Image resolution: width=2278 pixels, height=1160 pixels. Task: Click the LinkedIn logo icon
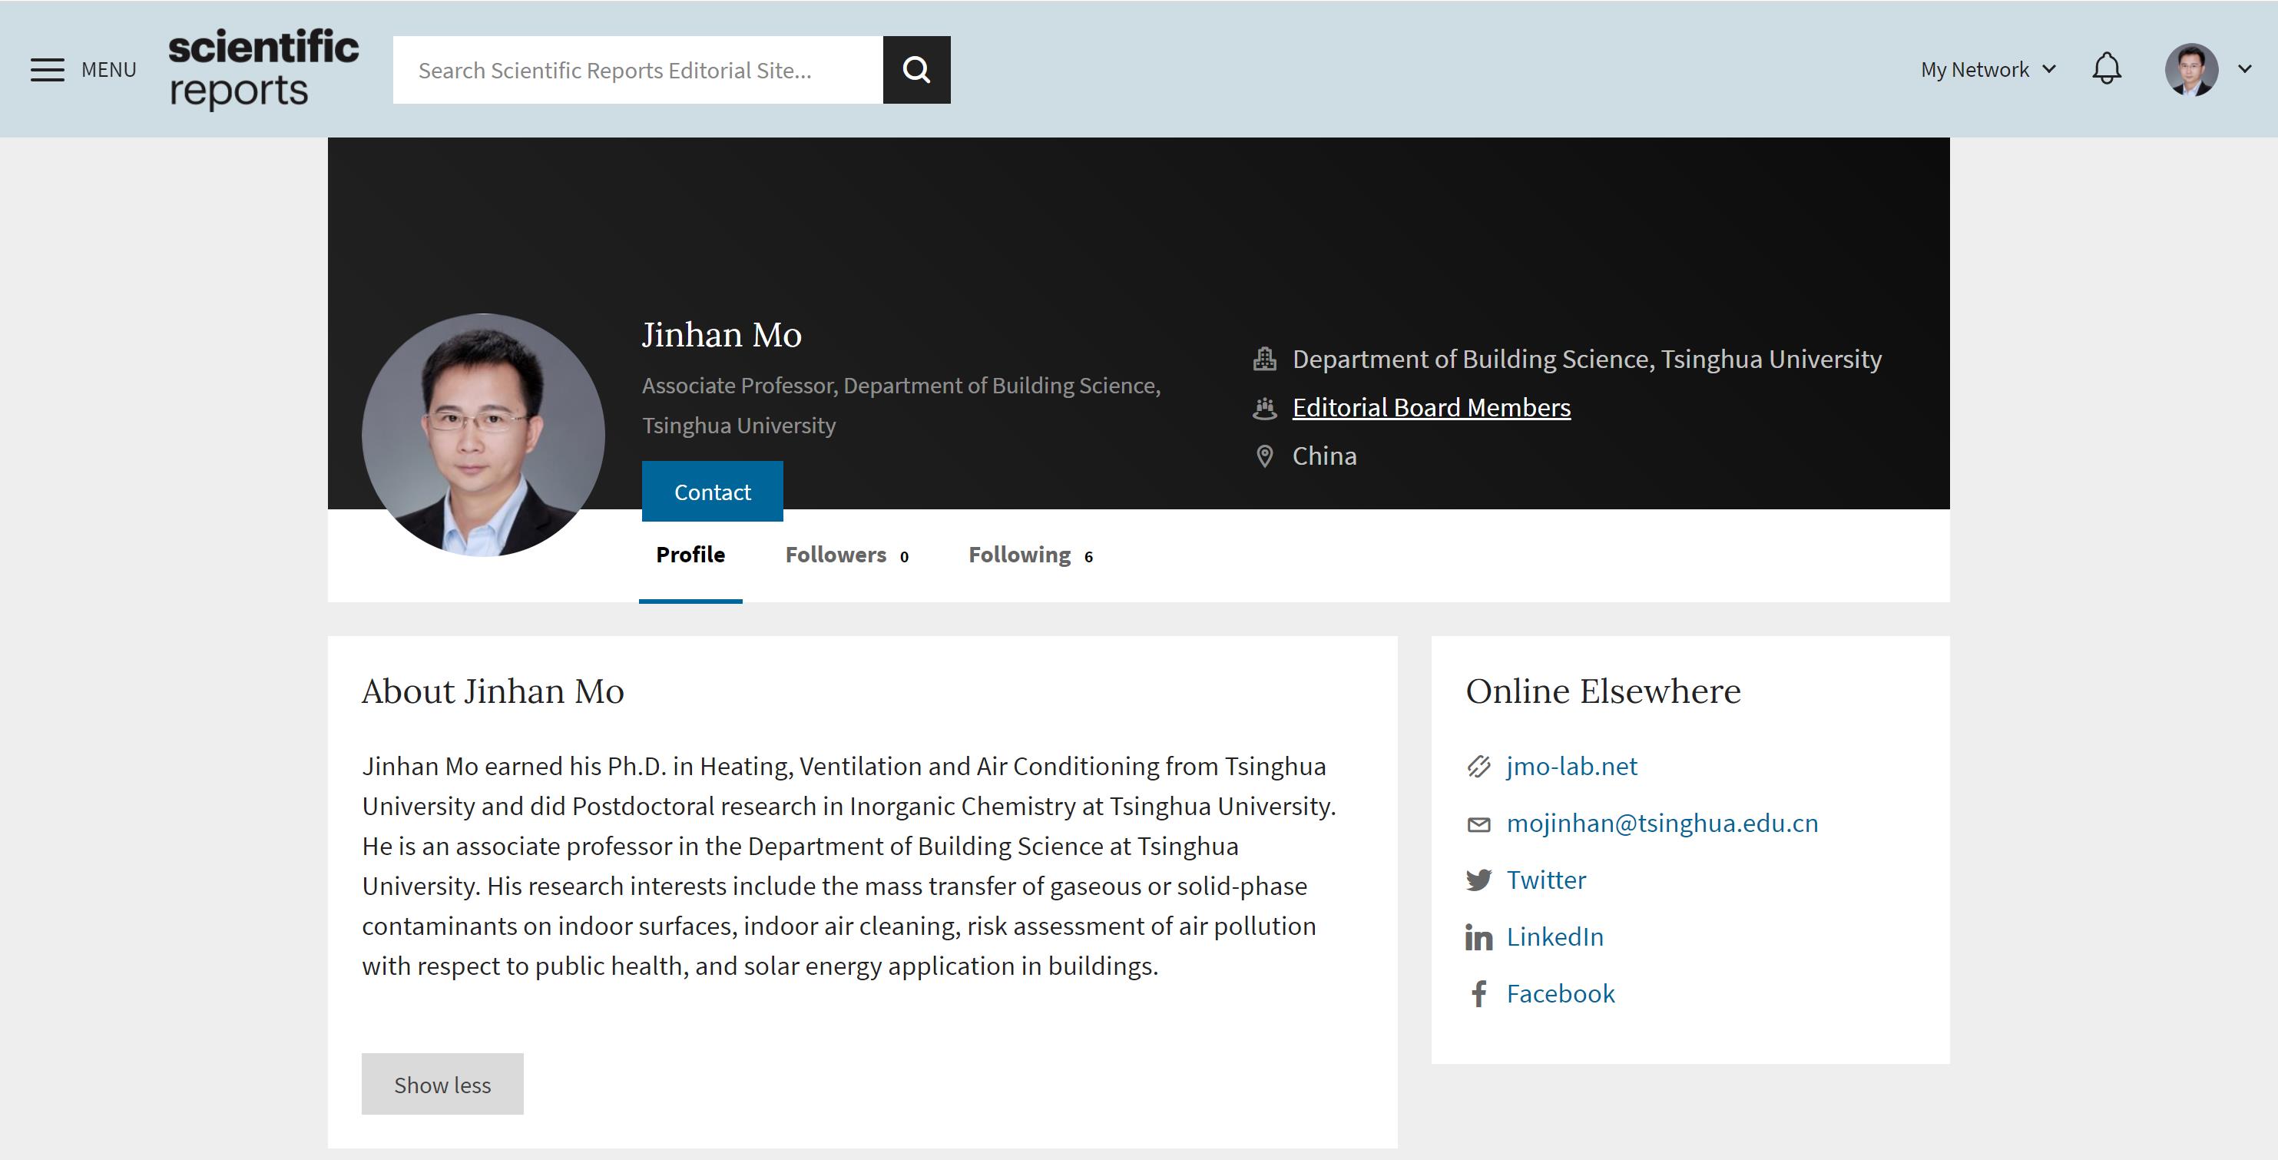pos(1478,937)
